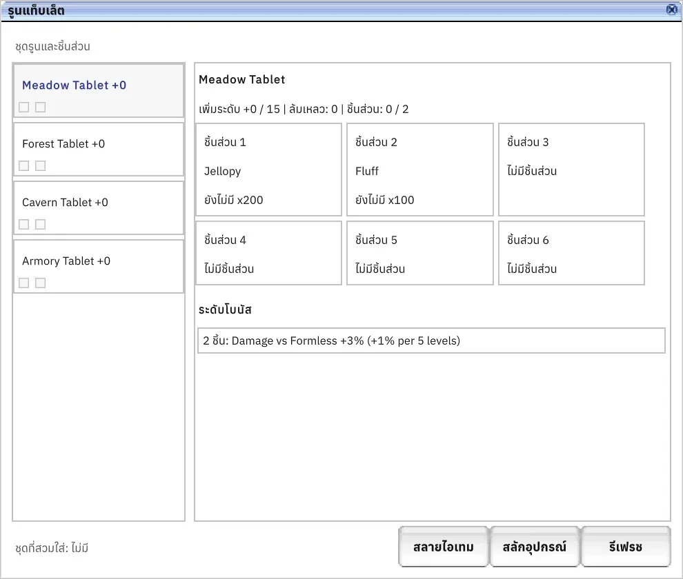Click the ชุดรูนและชิ้นส่วน label
Screen dimensions: 683x579
click(x=52, y=47)
